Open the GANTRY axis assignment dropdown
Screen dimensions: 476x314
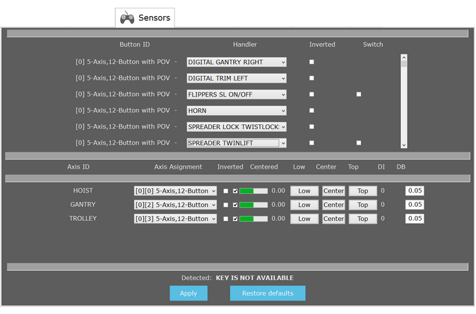tap(175, 205)
